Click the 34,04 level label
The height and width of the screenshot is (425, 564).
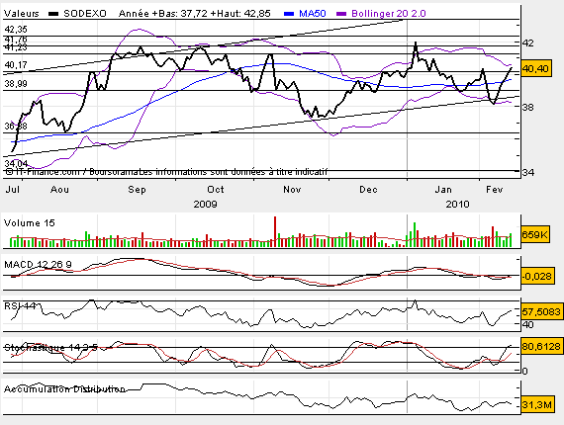(x=16, y=164)
